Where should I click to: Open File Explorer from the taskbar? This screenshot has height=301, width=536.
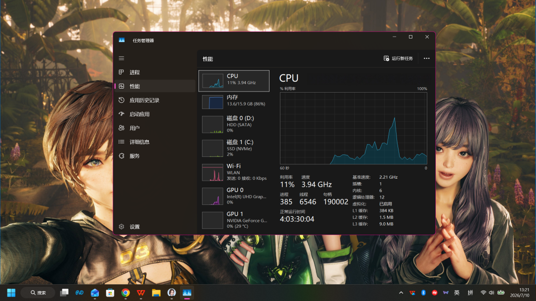tap(156, 293)
